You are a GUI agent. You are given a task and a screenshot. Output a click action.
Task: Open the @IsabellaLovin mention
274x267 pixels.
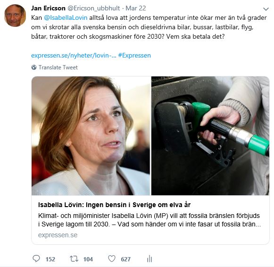tap(66, 17)
